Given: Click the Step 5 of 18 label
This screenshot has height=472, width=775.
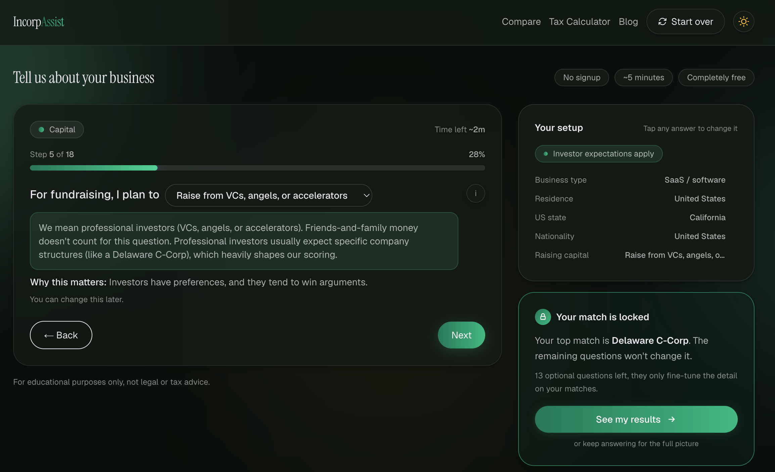Looking at the screenshot, I should (x=52, y=154).
